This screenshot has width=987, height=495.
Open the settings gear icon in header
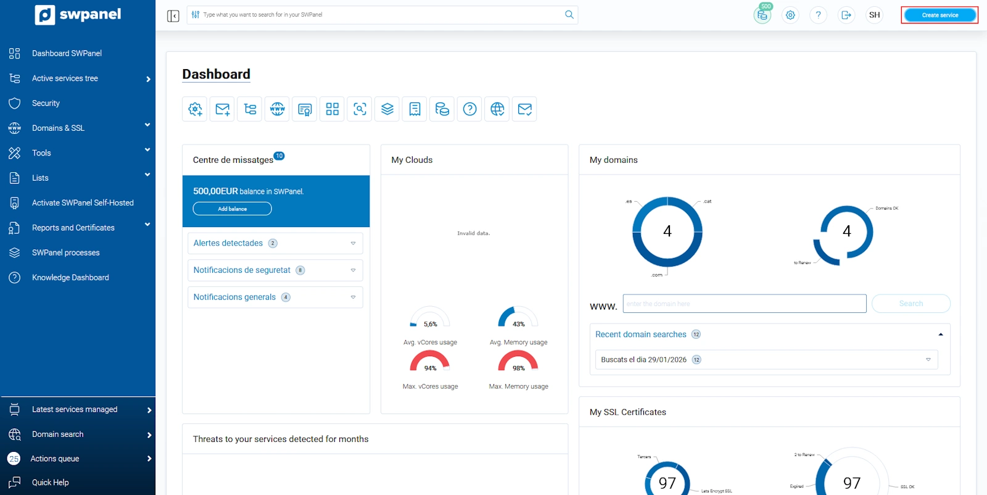tap(790, 15)
